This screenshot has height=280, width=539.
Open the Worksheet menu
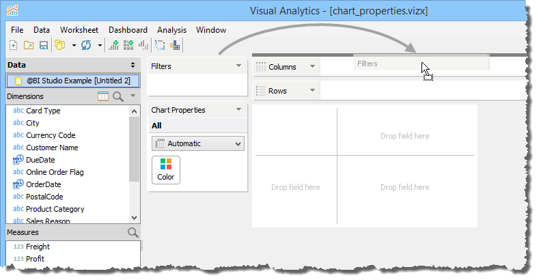79,30
